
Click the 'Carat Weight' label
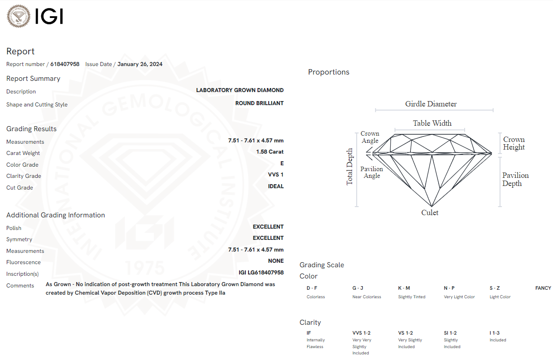(23, 153)
